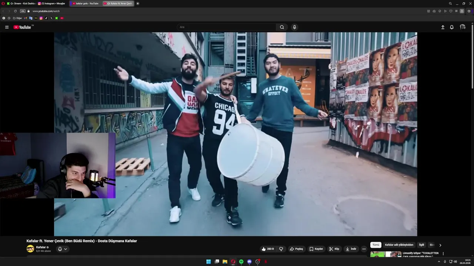Select the Tümü filter chip

click(x=376, y=245)
